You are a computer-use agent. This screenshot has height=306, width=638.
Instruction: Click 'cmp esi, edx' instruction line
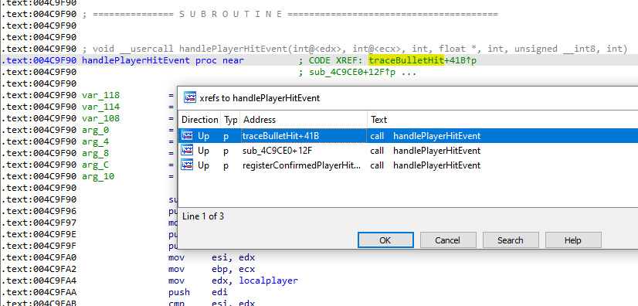coord(212,303)
